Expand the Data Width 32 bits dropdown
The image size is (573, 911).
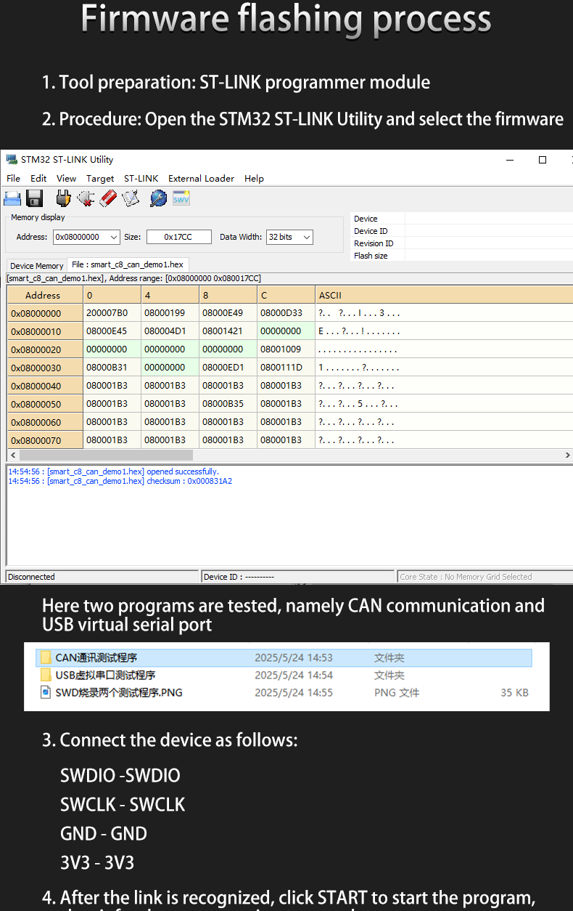(307, 237)
